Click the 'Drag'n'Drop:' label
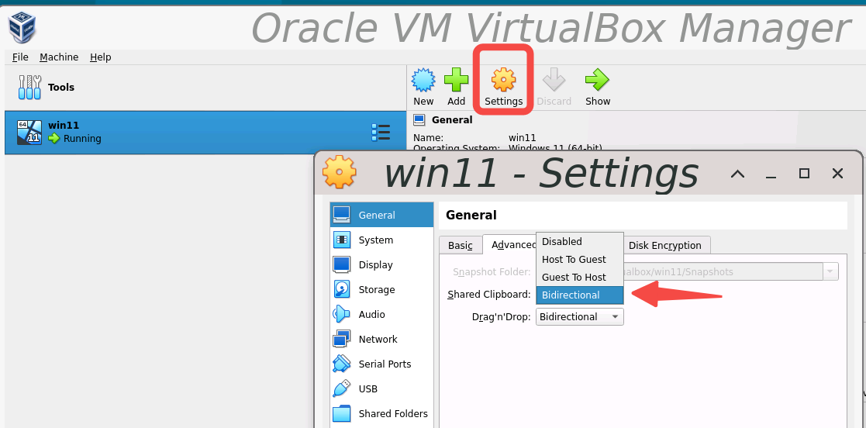Viewport: 866px width, 428px height. [x=501, y=317]
